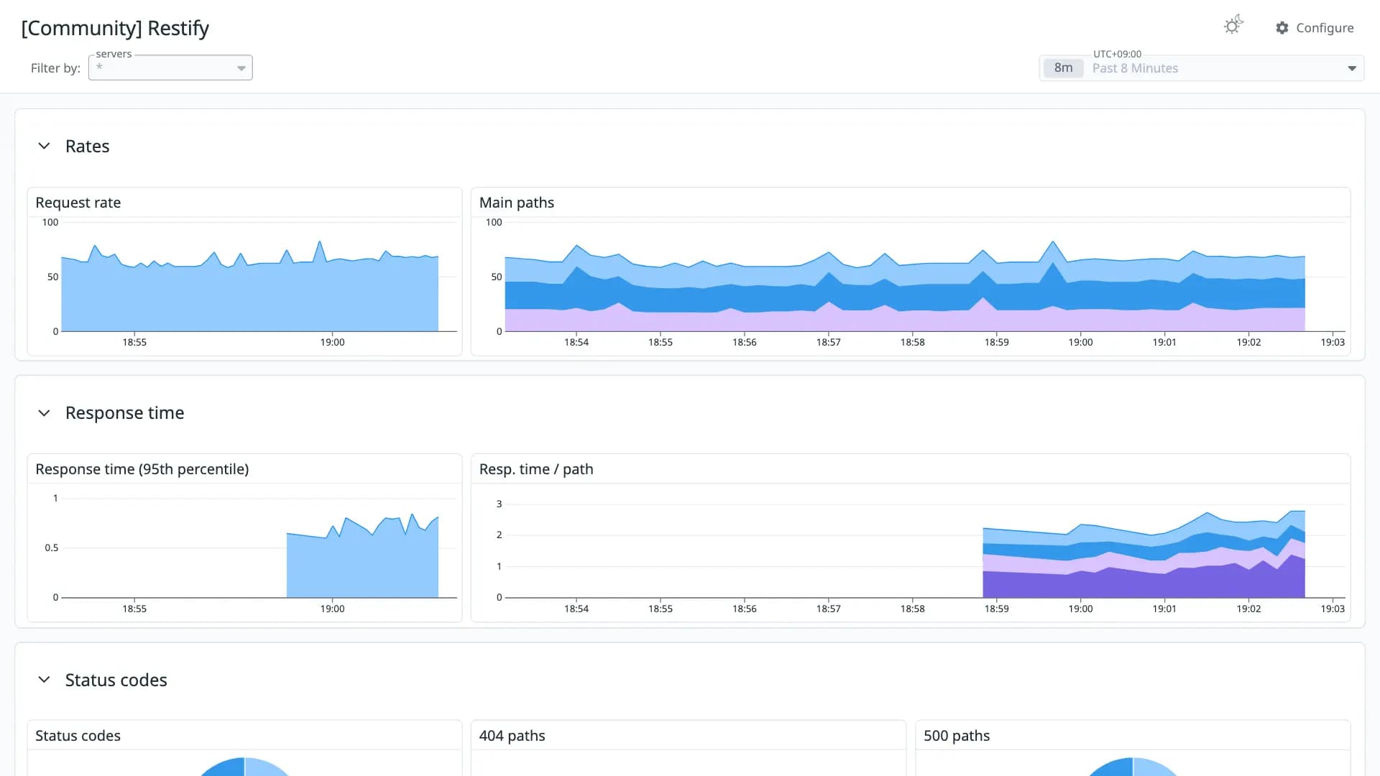This screenshot has height=776, width=1380.
Task: Click the Main paths chart title
Action: click(516, 203)
